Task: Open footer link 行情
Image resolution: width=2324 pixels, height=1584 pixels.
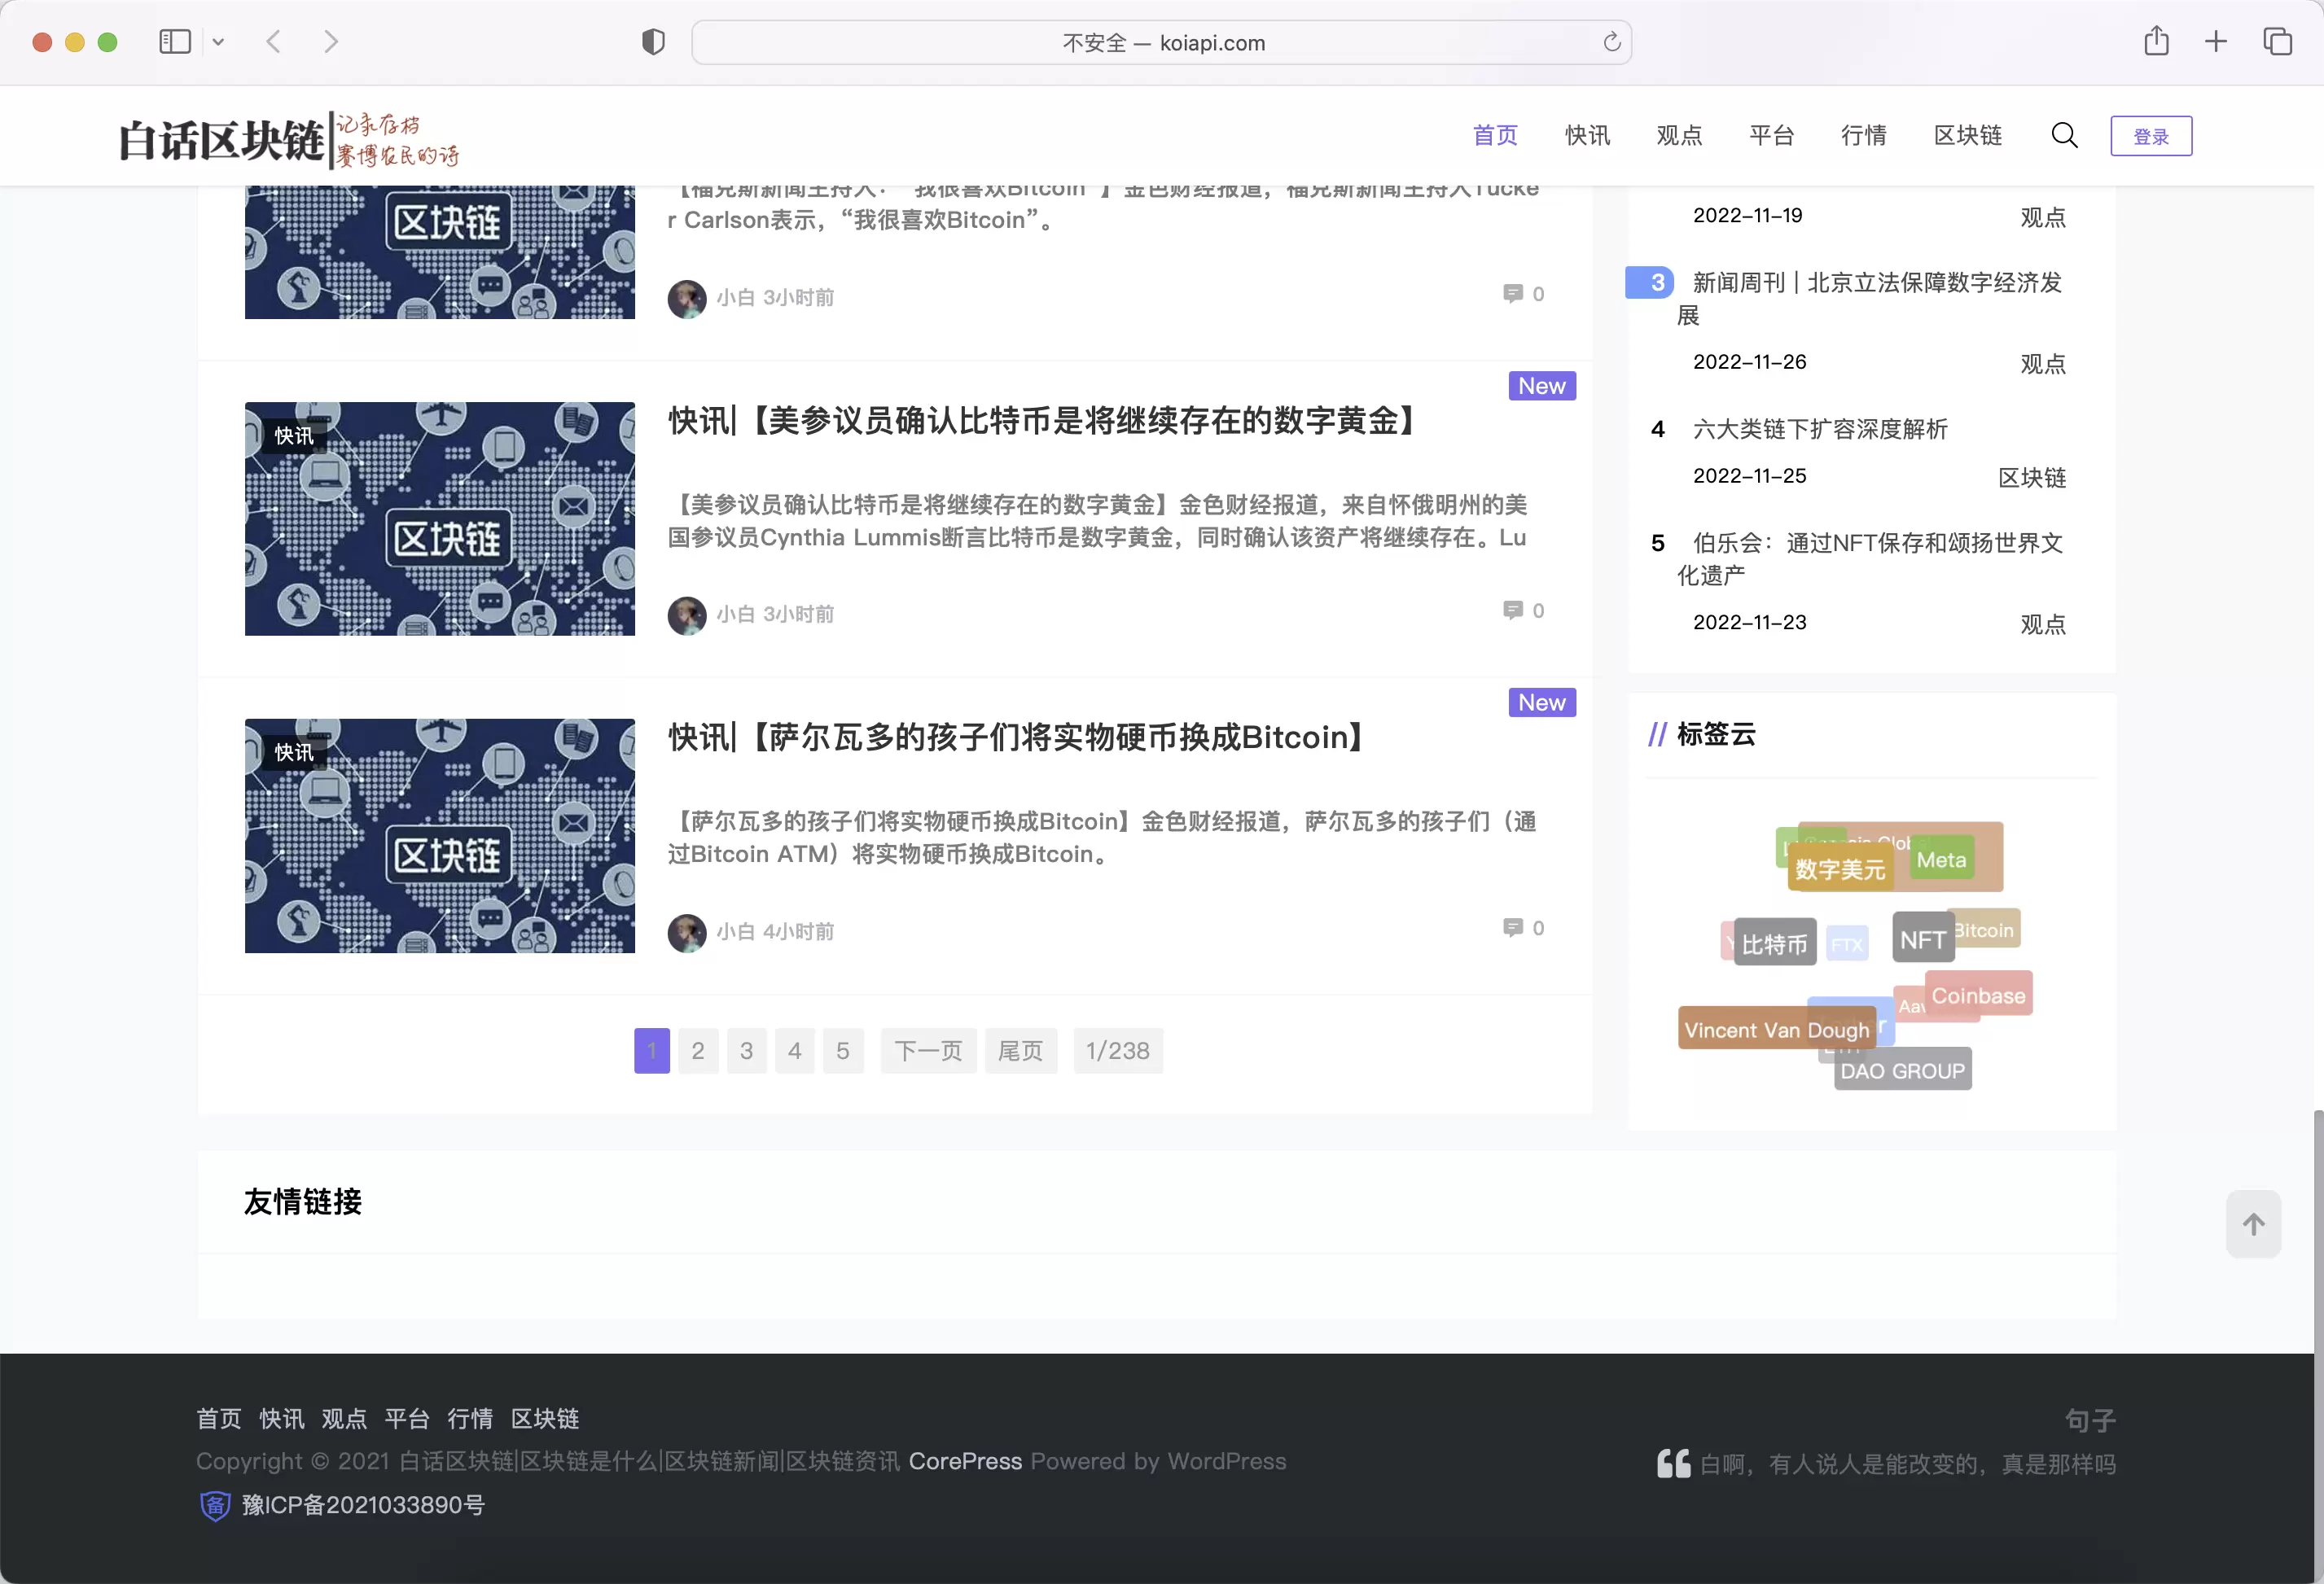Action: click(470, 1419)
